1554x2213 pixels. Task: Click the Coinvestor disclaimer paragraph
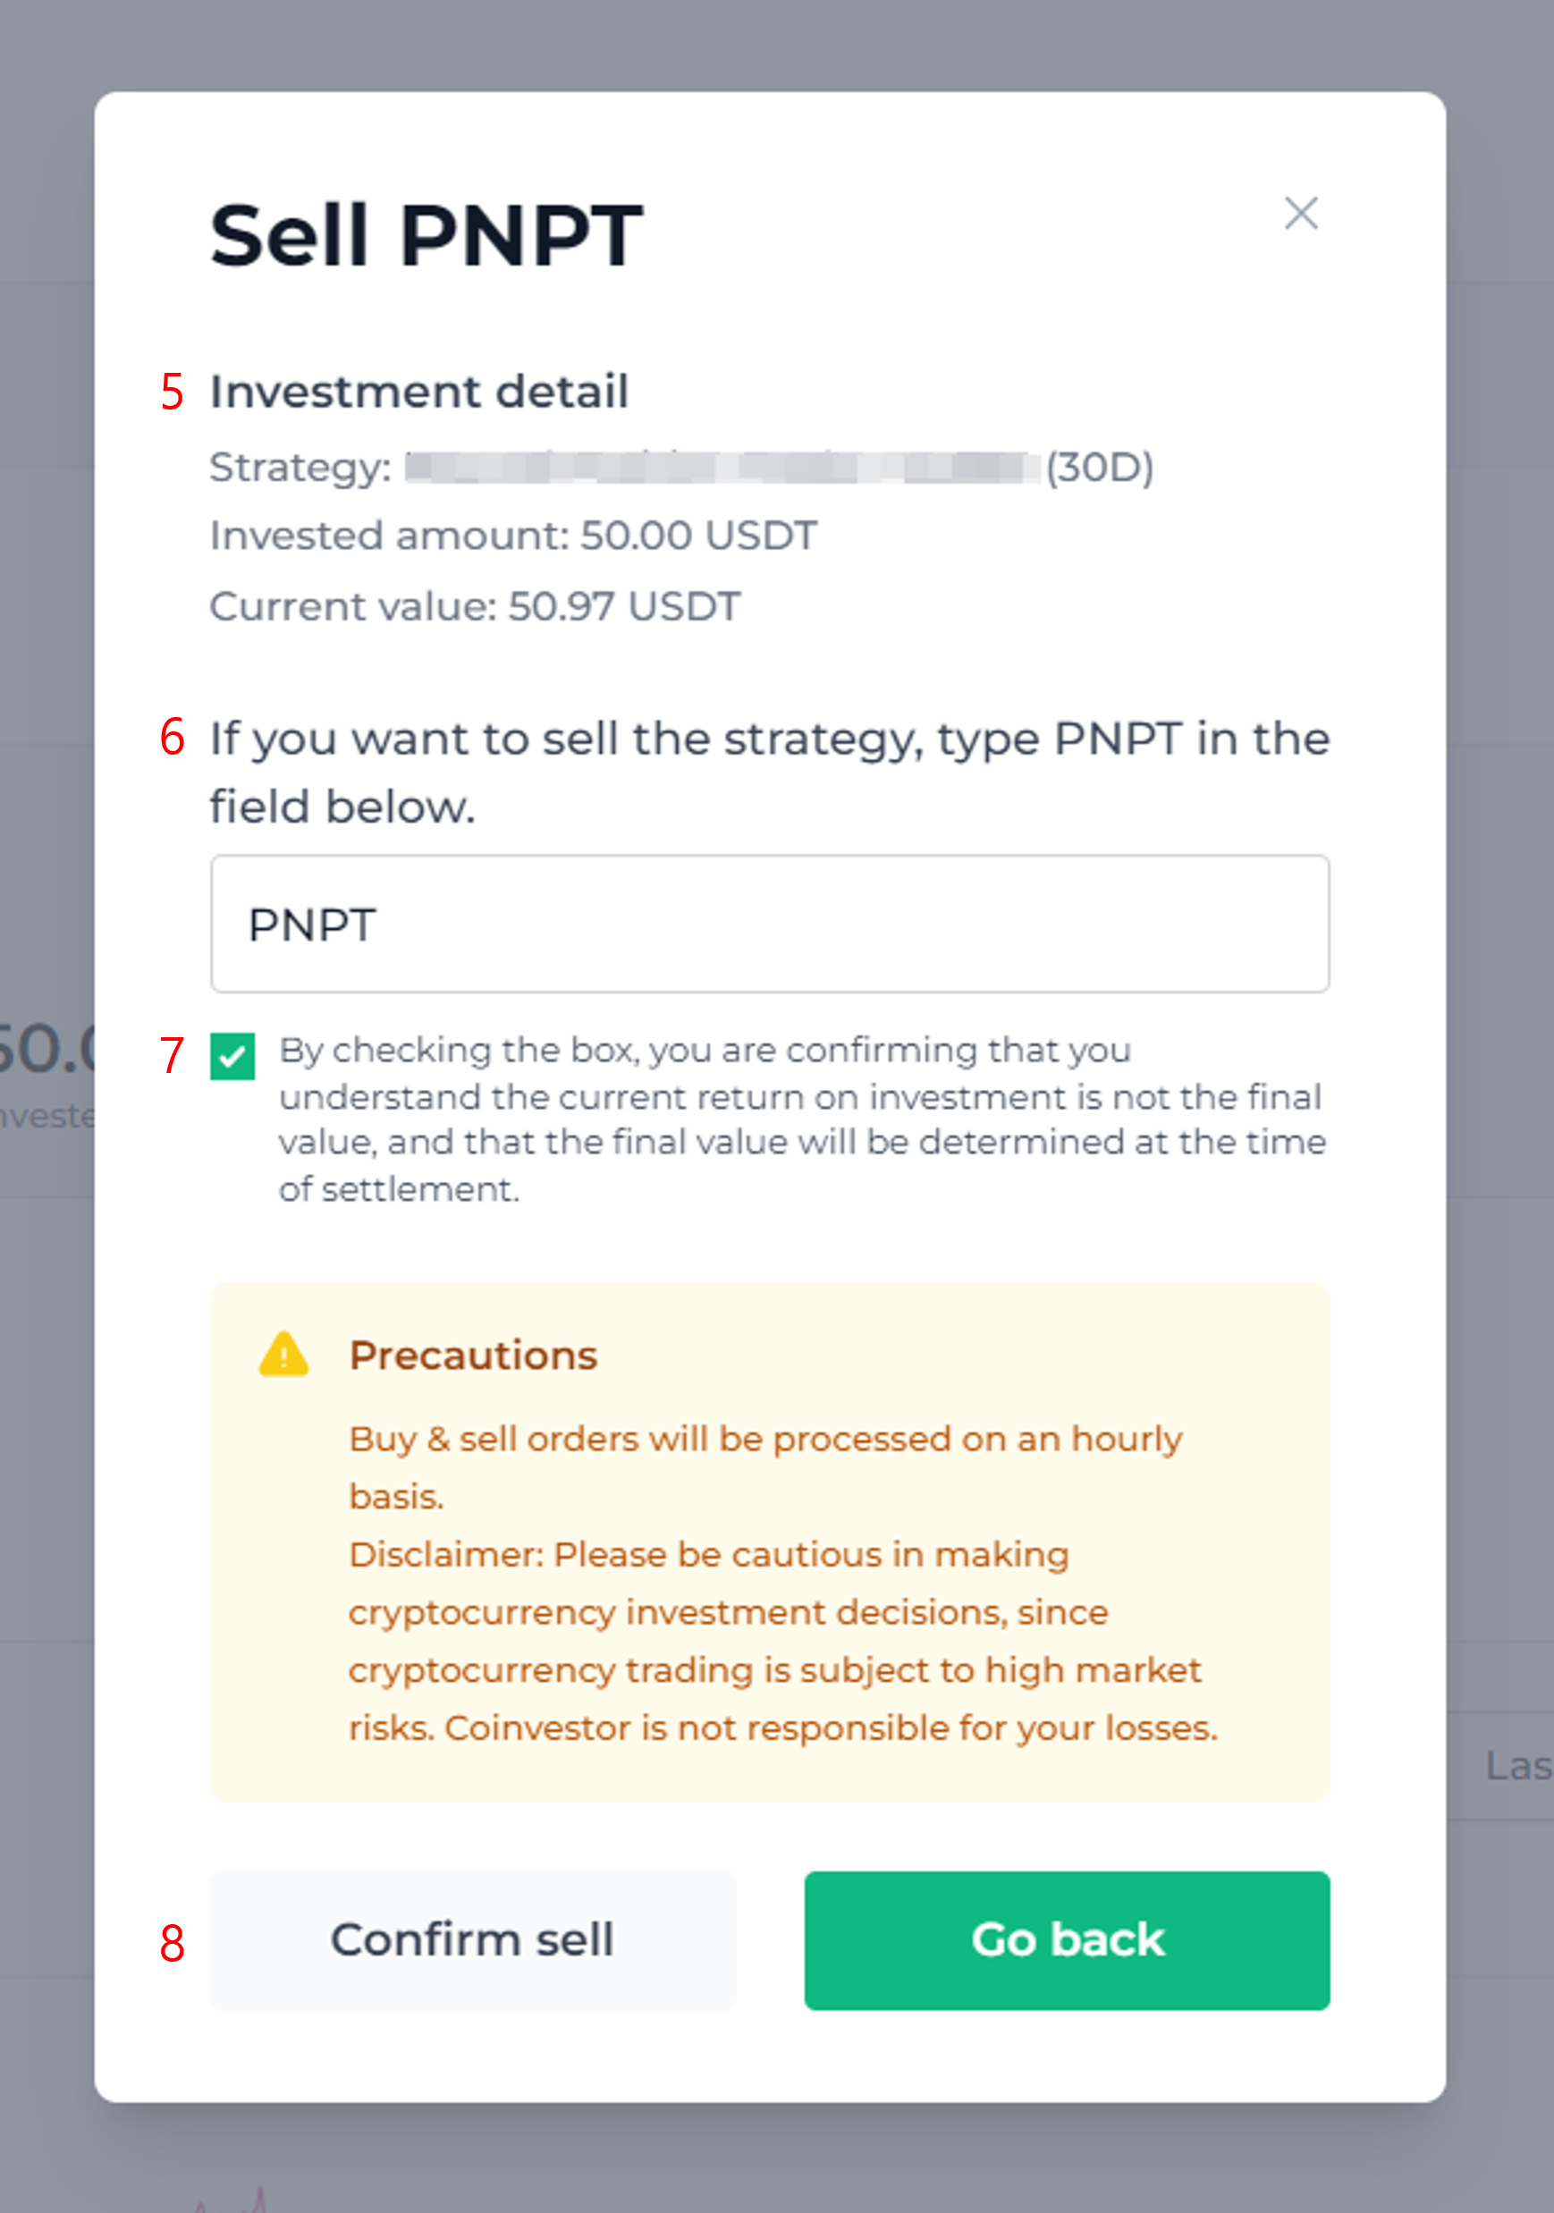[782, 1641]
